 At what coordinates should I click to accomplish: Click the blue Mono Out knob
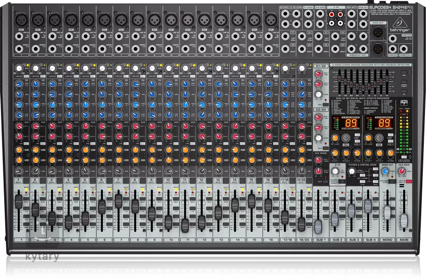[386, 170]
